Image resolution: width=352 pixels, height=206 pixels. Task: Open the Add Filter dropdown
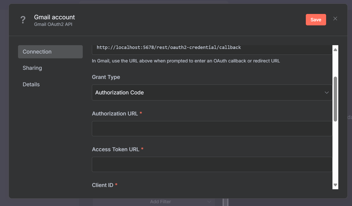pos(160,202)
